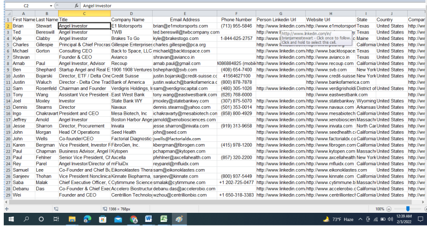Image resolution: width=427 pixels, height=240 pixels.
Task: Open taskbar Search
Action: (26, 219)
